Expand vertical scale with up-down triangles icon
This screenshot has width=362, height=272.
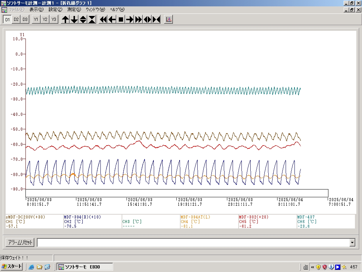coord(83,19)
